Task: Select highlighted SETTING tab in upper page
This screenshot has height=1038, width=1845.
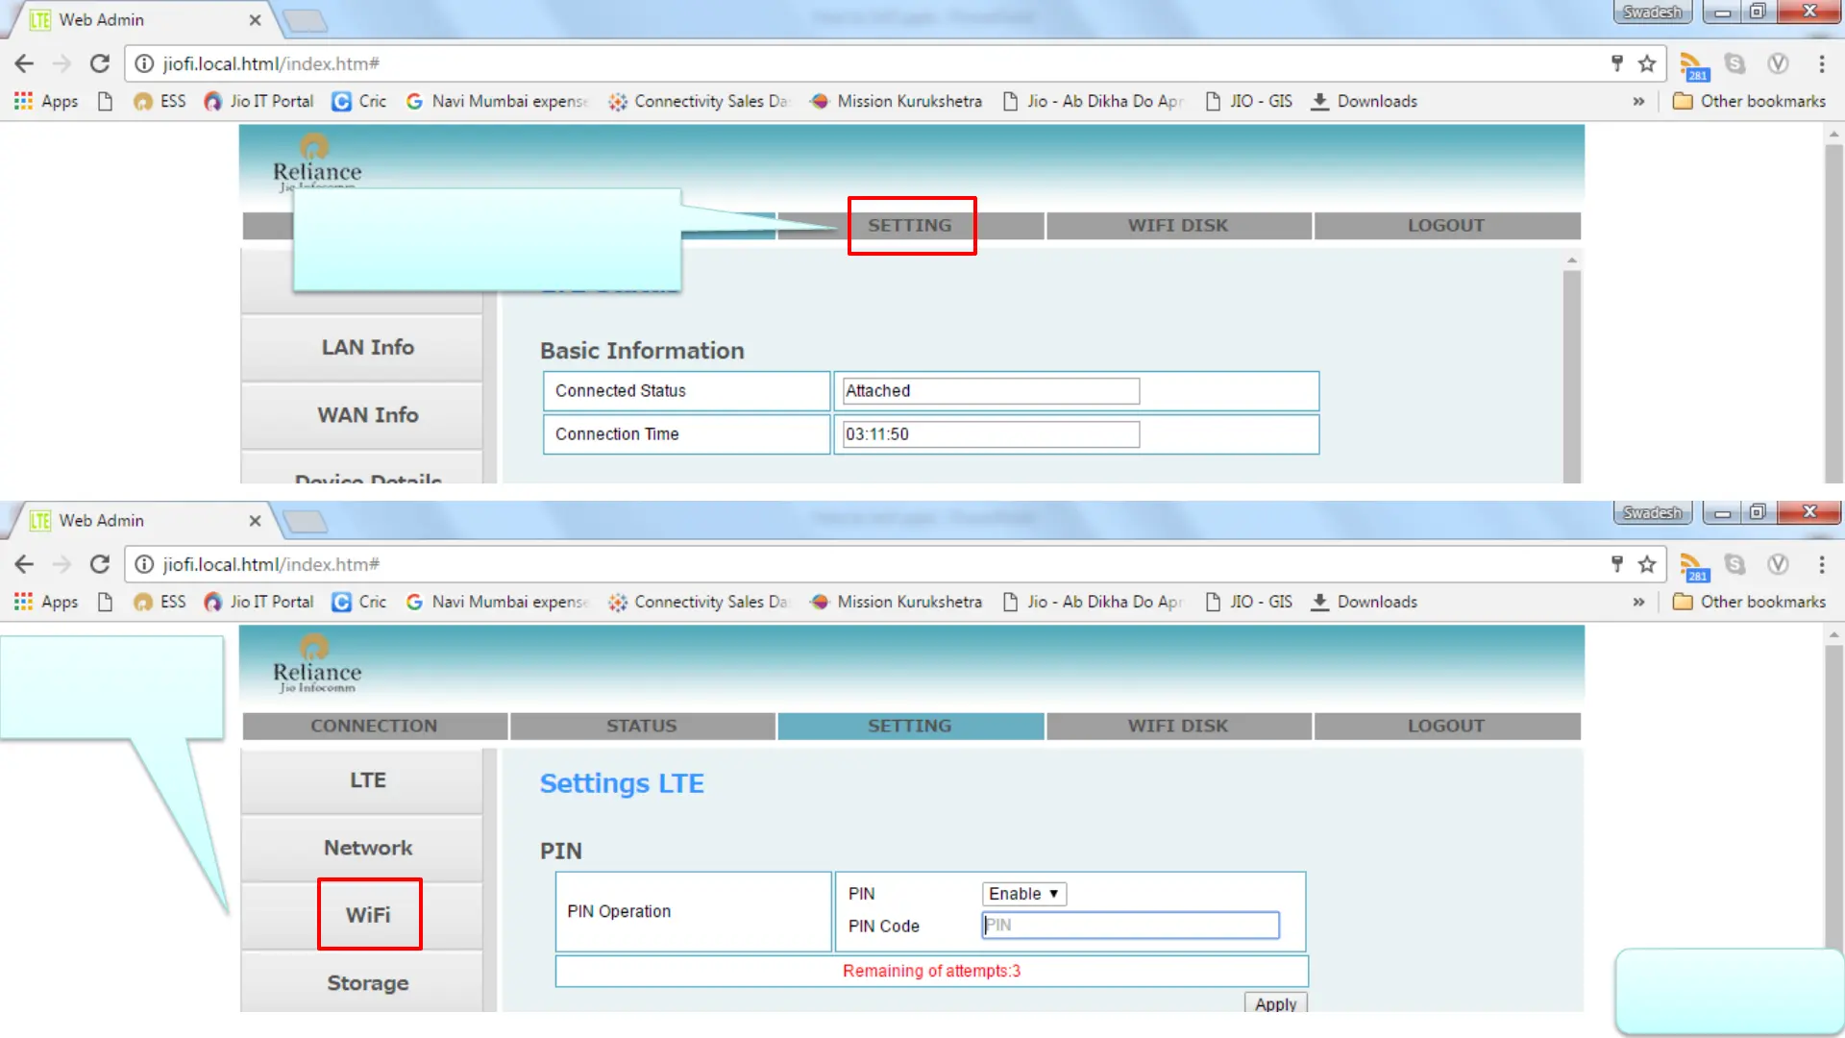Action: (x=910, y=225)
